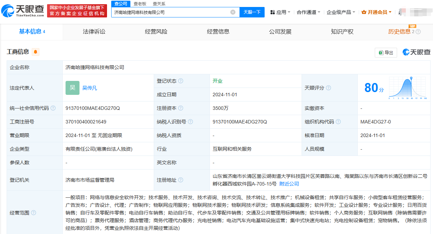Image resolution: width=433 pixels, height=234 pixels.
Task: Expand the 企业级产品 dropdown
Action: [341, 12]
